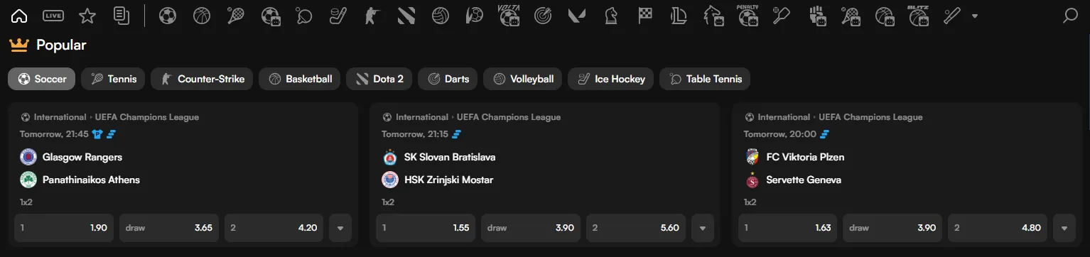Viewport: 1090px width, 257px height.
Task: Expand more sports with the top arrow
Action: [974, 16]
